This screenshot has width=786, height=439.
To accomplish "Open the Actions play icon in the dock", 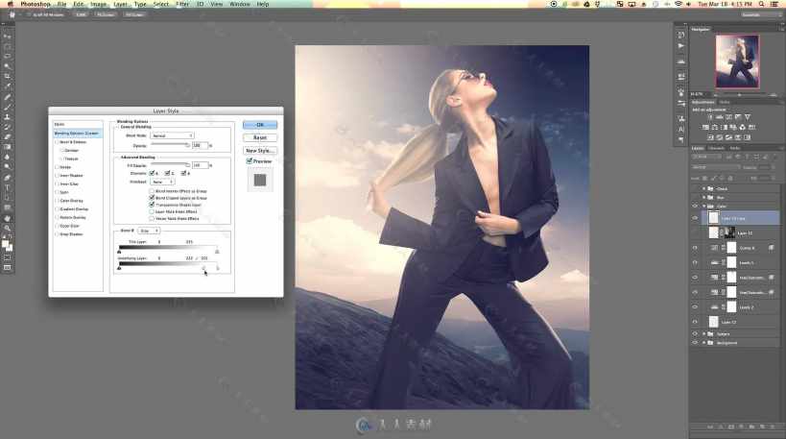I will coord(680,46).
